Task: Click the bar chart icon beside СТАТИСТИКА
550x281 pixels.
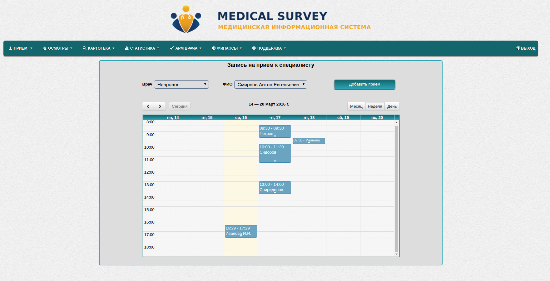Action: tap(126, 48)
